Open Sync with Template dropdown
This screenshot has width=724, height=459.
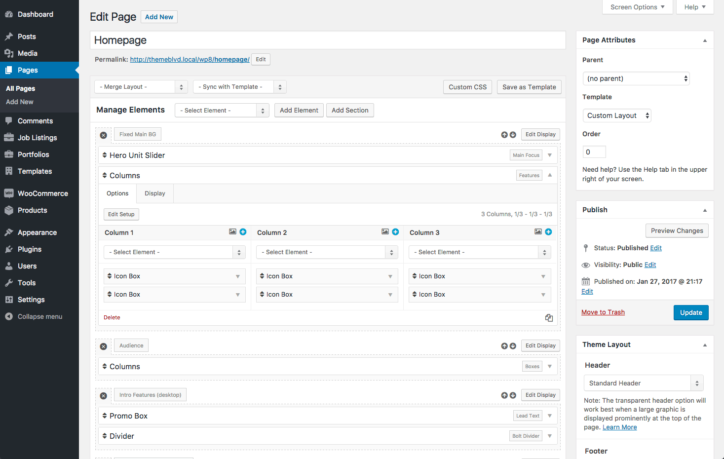point(240,87)
